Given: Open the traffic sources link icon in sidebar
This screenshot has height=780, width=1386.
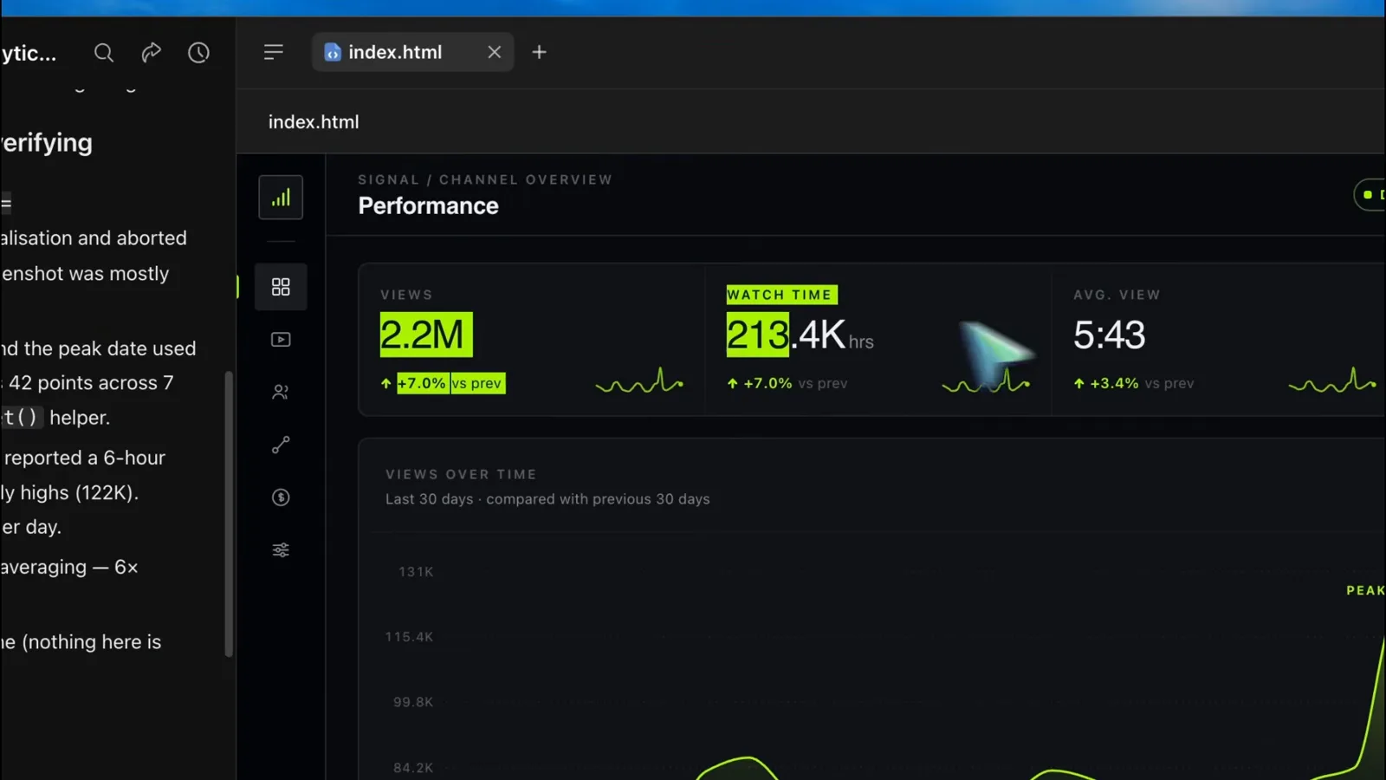Looking at the screenshot, I should pyautogui.click(x=281, y=445).
